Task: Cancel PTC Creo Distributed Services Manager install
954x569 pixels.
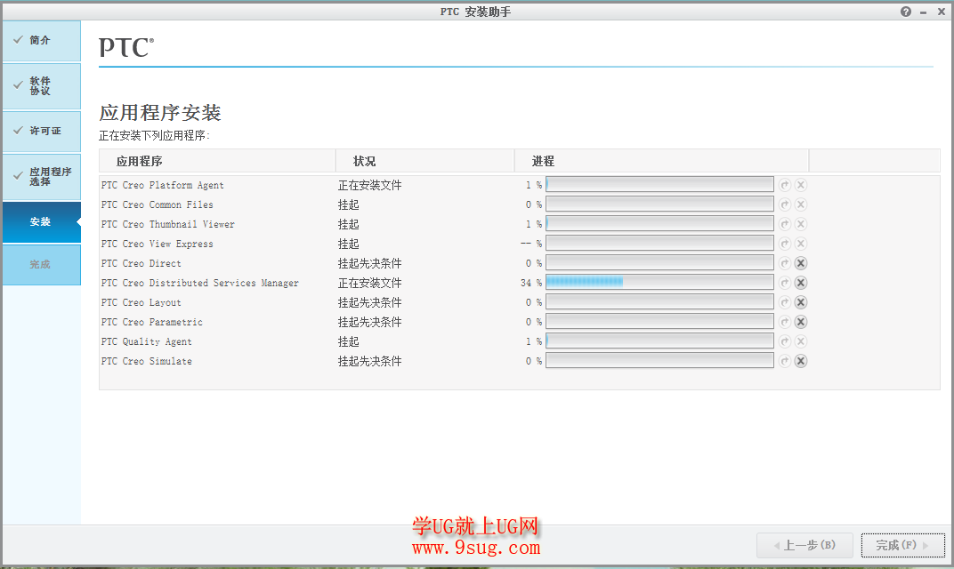Action: point(801,283)
